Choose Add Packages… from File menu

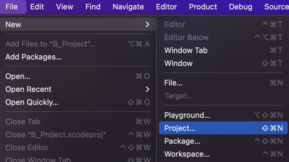click(34, 57)
